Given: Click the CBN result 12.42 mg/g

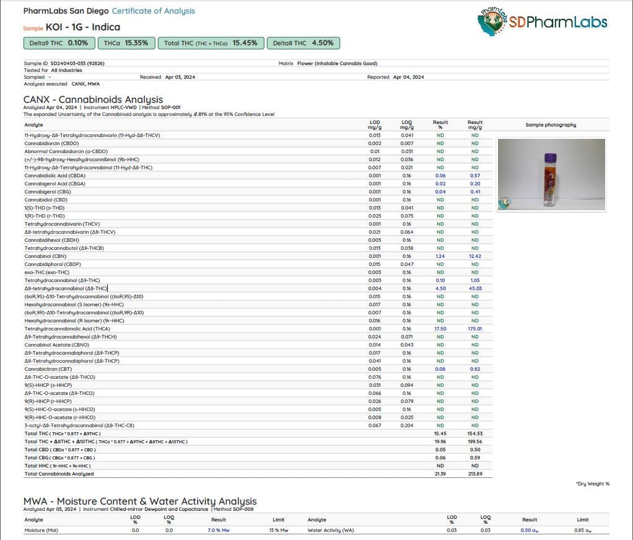Looking at the screenshot, I should [475, 256].
